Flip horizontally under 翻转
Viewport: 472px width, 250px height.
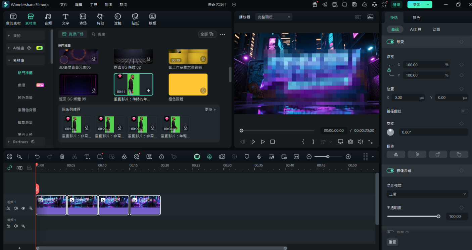click(396, 154)
